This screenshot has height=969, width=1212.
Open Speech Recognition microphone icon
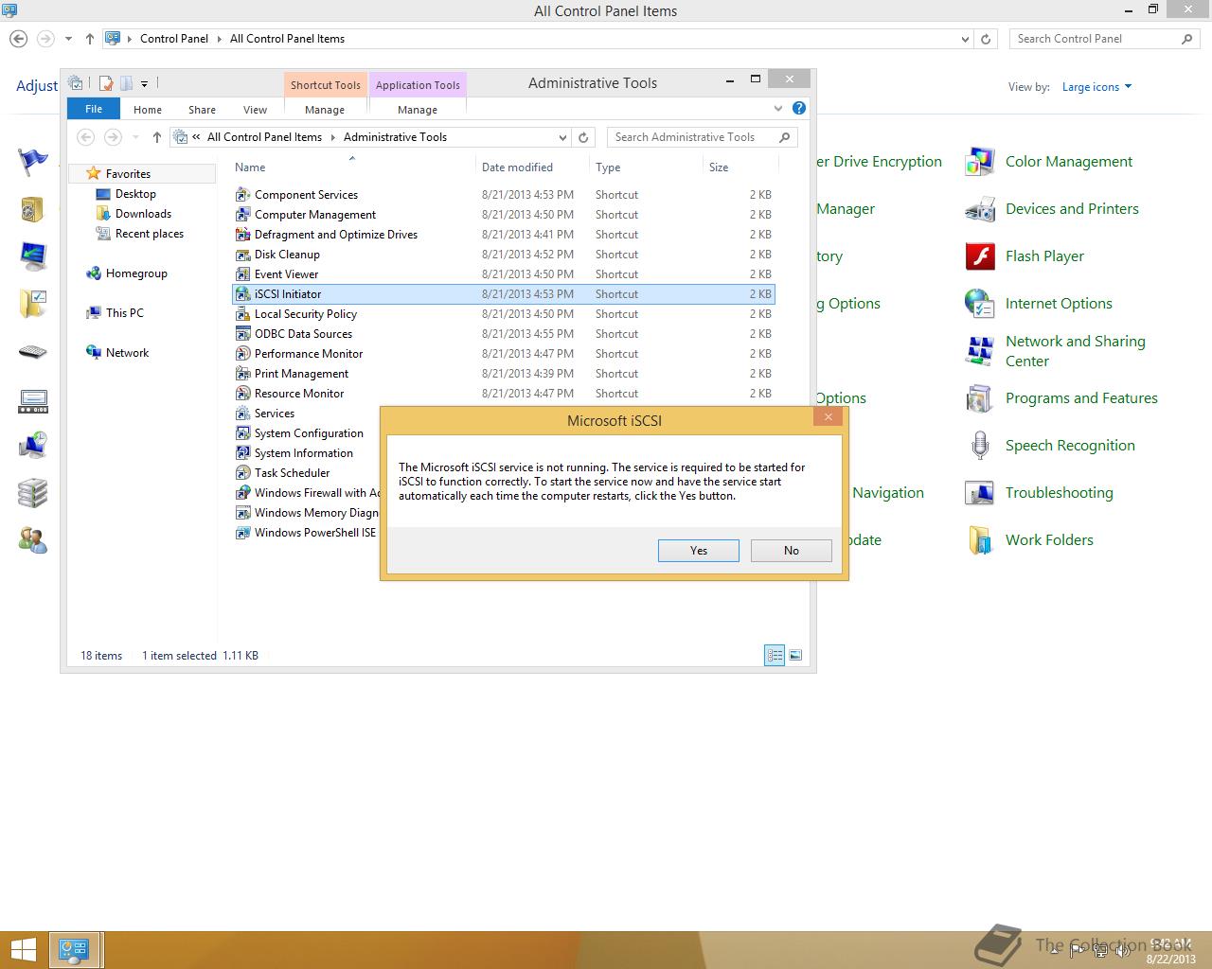point(979,446)
